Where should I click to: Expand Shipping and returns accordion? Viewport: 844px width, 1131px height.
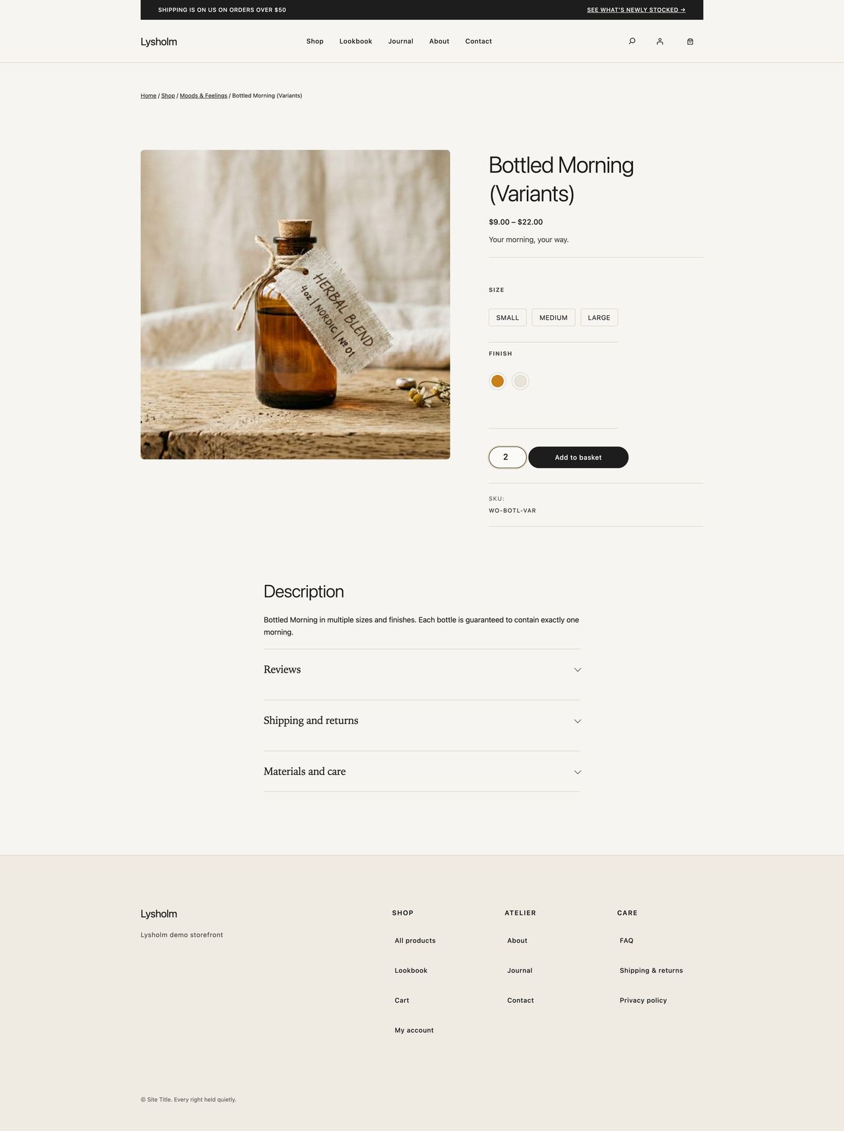pos(422,721)
